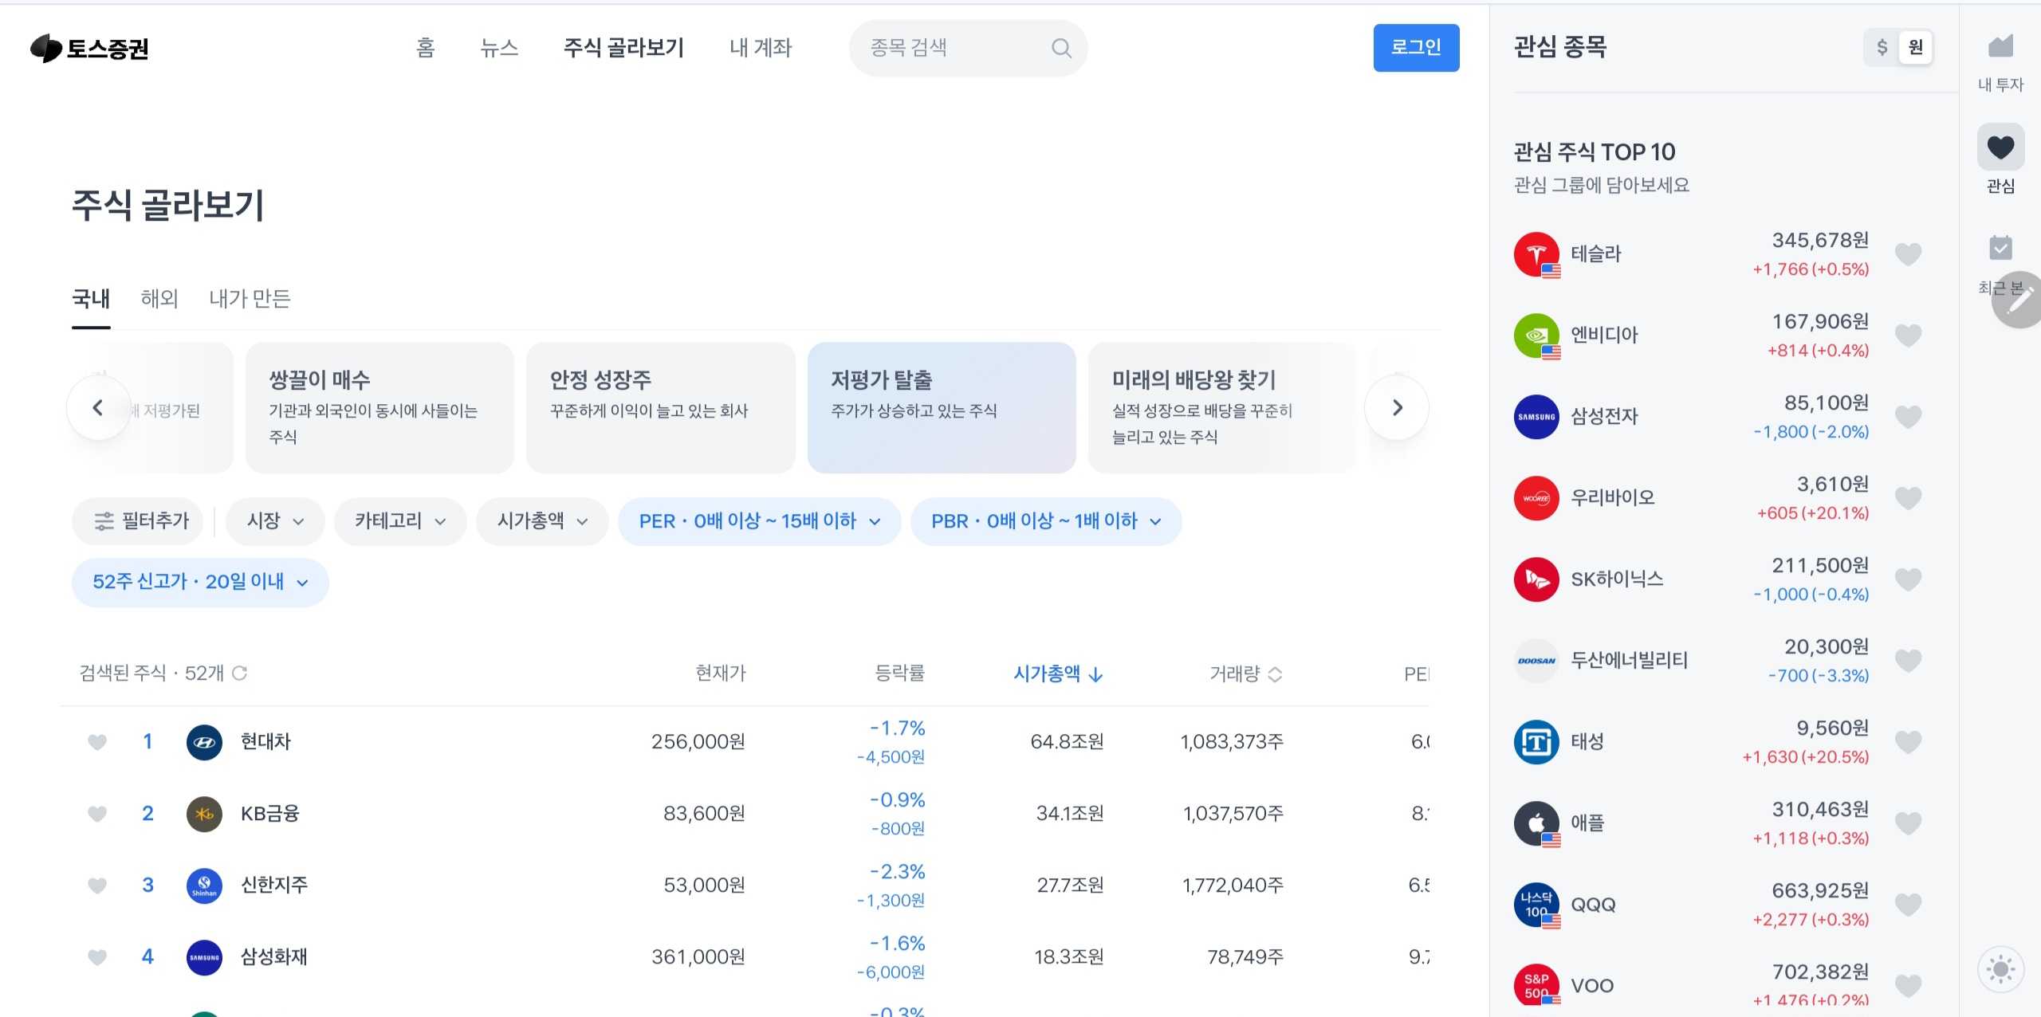Select the 해외 tab

(x=159, y=299)
